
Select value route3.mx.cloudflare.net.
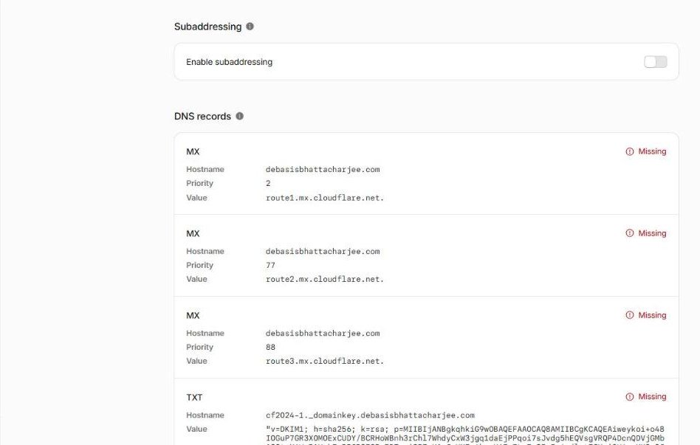325,361
